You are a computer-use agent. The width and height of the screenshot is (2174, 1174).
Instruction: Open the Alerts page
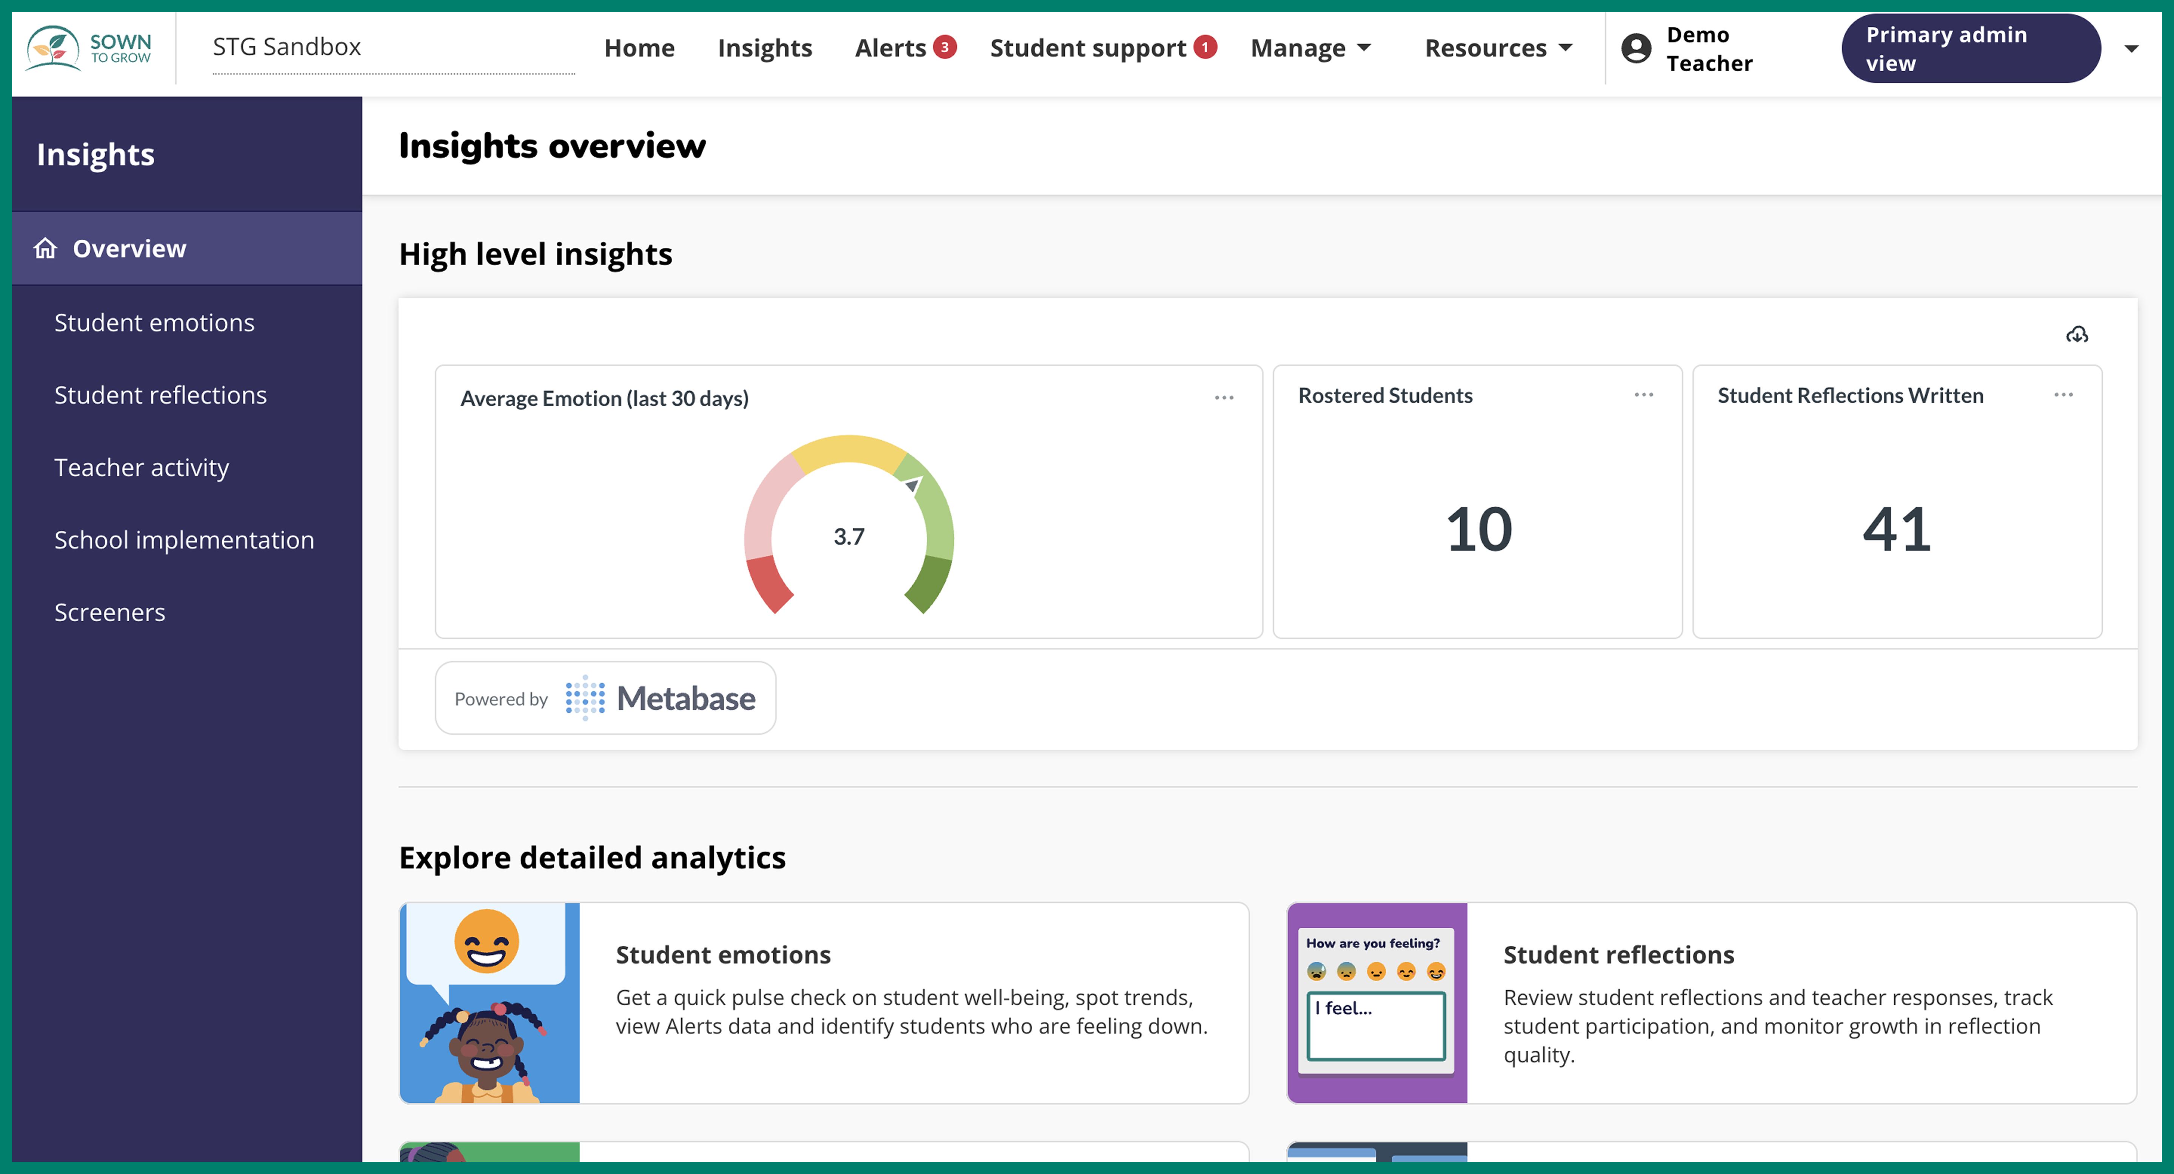coord(890,48)
